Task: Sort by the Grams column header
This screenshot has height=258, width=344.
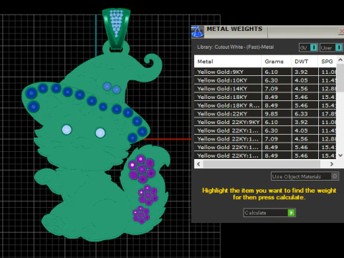Action: click(x=277, y=62)
